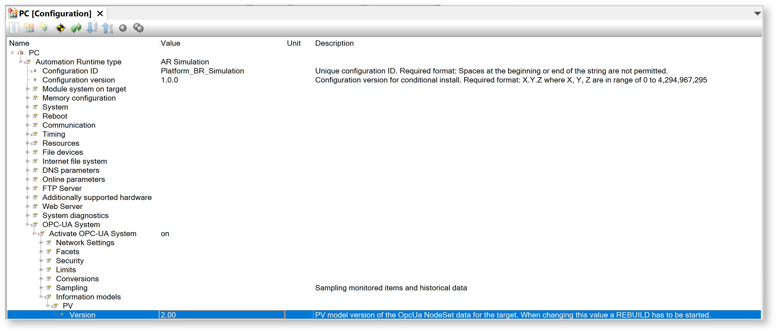Select the PC [Configuration] tab
Screen dimensions: 777x333
click(55, 14)
